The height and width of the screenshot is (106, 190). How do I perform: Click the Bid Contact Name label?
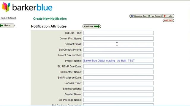coord(71,72)
